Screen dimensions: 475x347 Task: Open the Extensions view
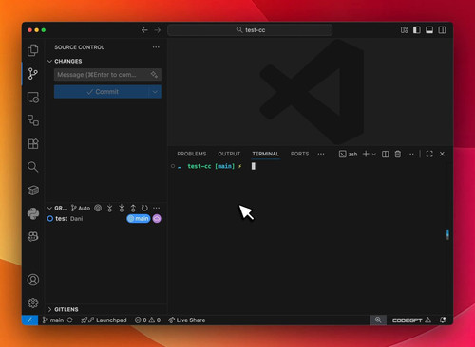[x=33, y=144]
